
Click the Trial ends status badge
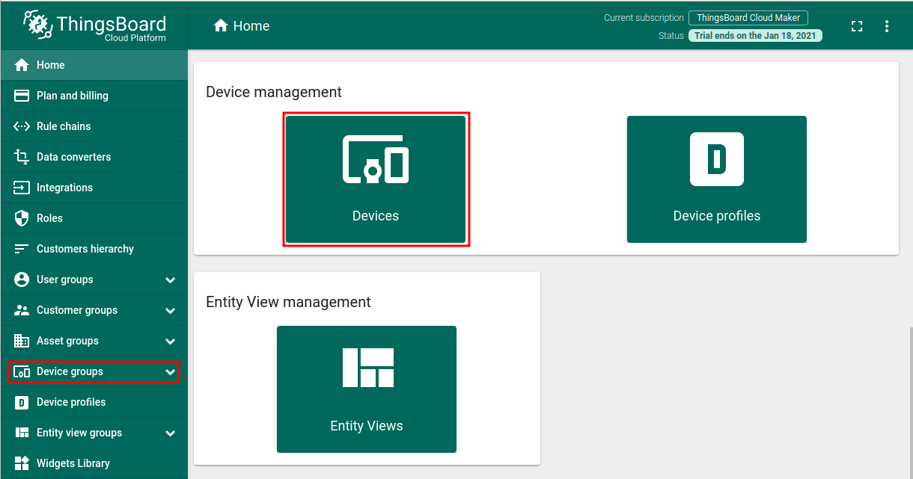point(755,36)
